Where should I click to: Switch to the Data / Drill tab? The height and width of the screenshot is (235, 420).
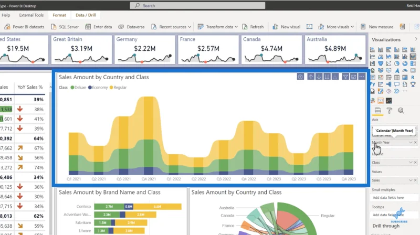click(x=86, y=15)
